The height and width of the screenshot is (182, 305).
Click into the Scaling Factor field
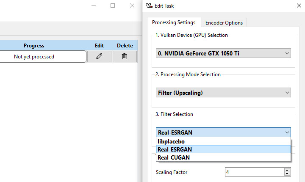(255, 172)
